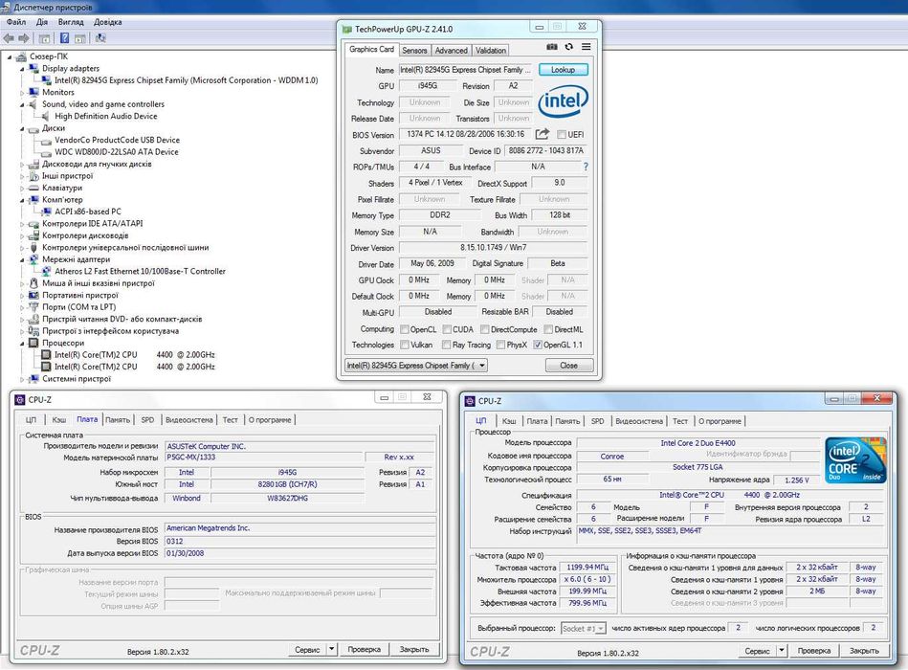Toggle the UEFI checkbox in GPU-Z
908x670 pixels.
(x=561, y=134)
